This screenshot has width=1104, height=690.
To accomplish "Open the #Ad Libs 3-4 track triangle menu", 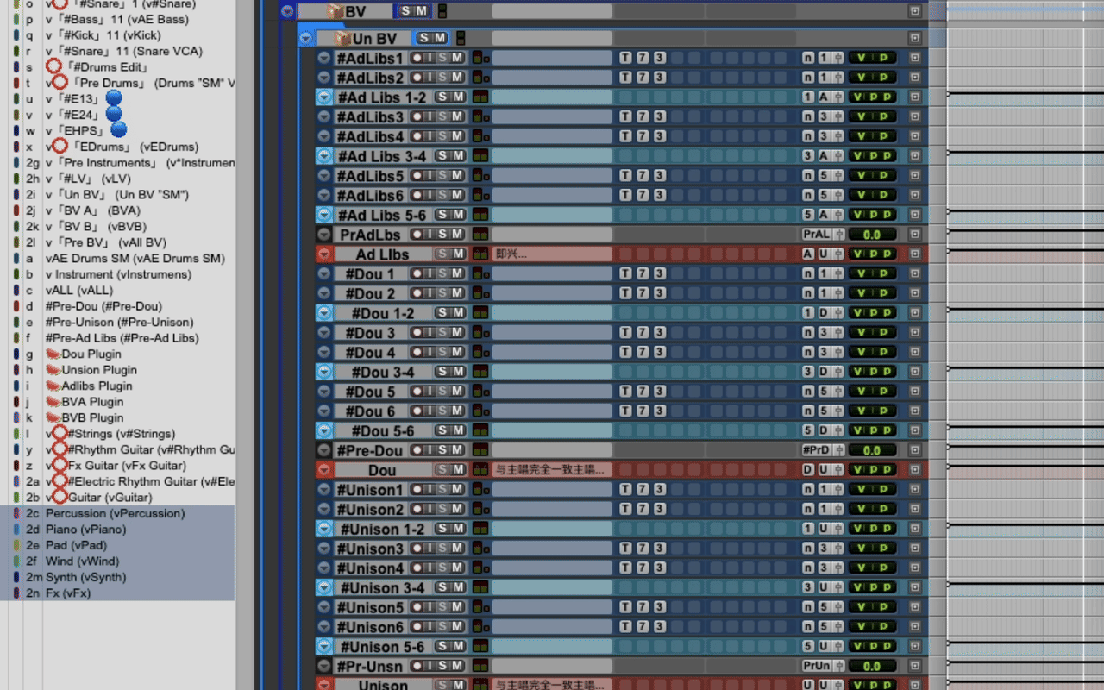I will [324, 156].
